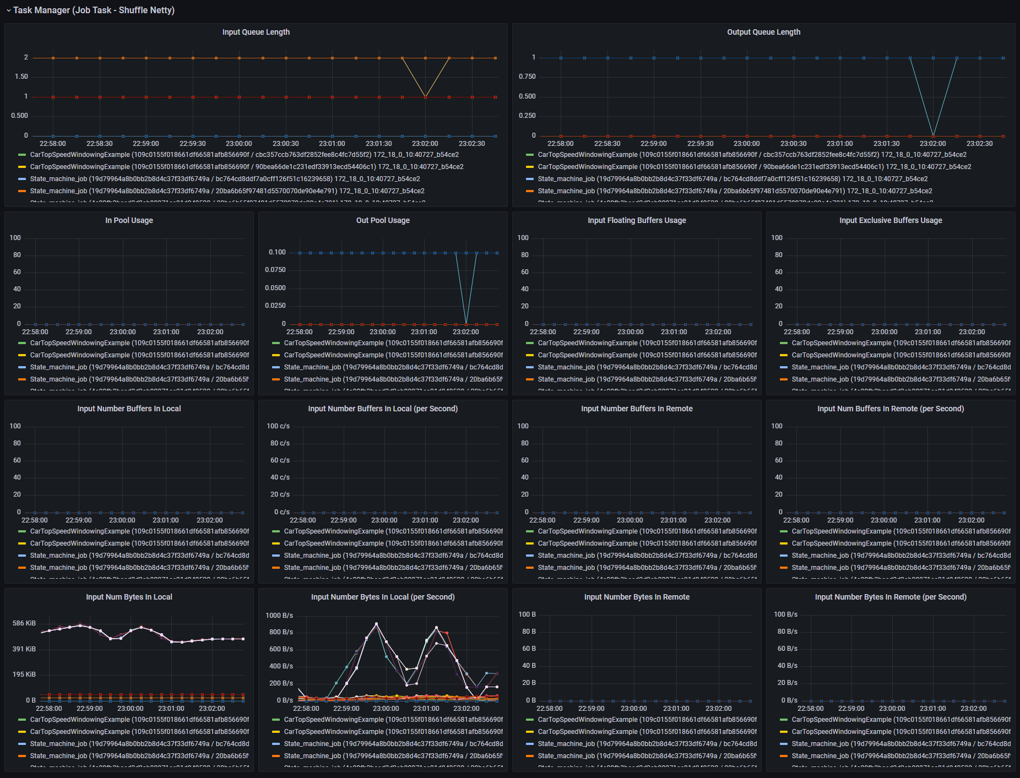This screenshot has height=778, width=1020.
Task: Open the Input Exclusive Buffers Usage panel menu
Action: pyautogui.click(x=891, y=220)
